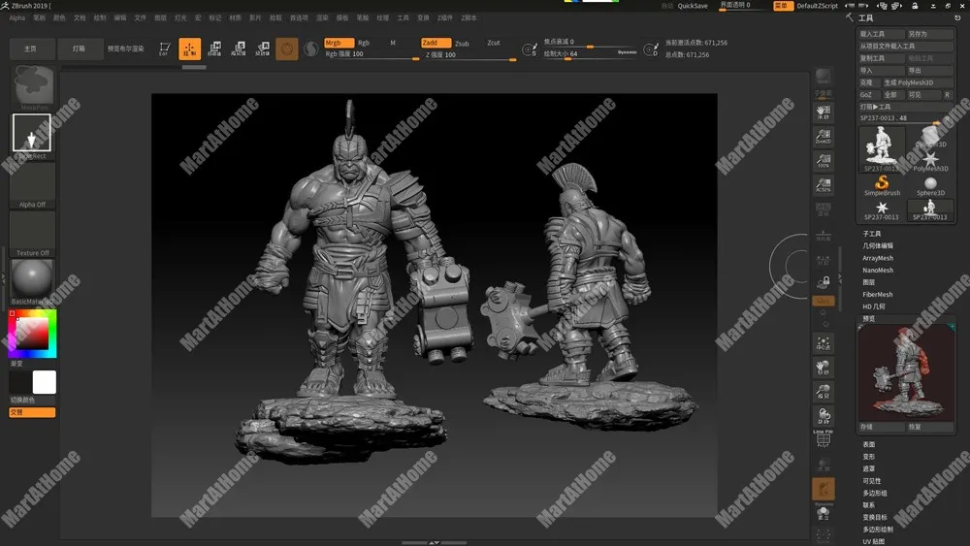Viewport: 970px width, 546px height.
Task: Click the GoZ button
Action: click(x=867, y=95)
